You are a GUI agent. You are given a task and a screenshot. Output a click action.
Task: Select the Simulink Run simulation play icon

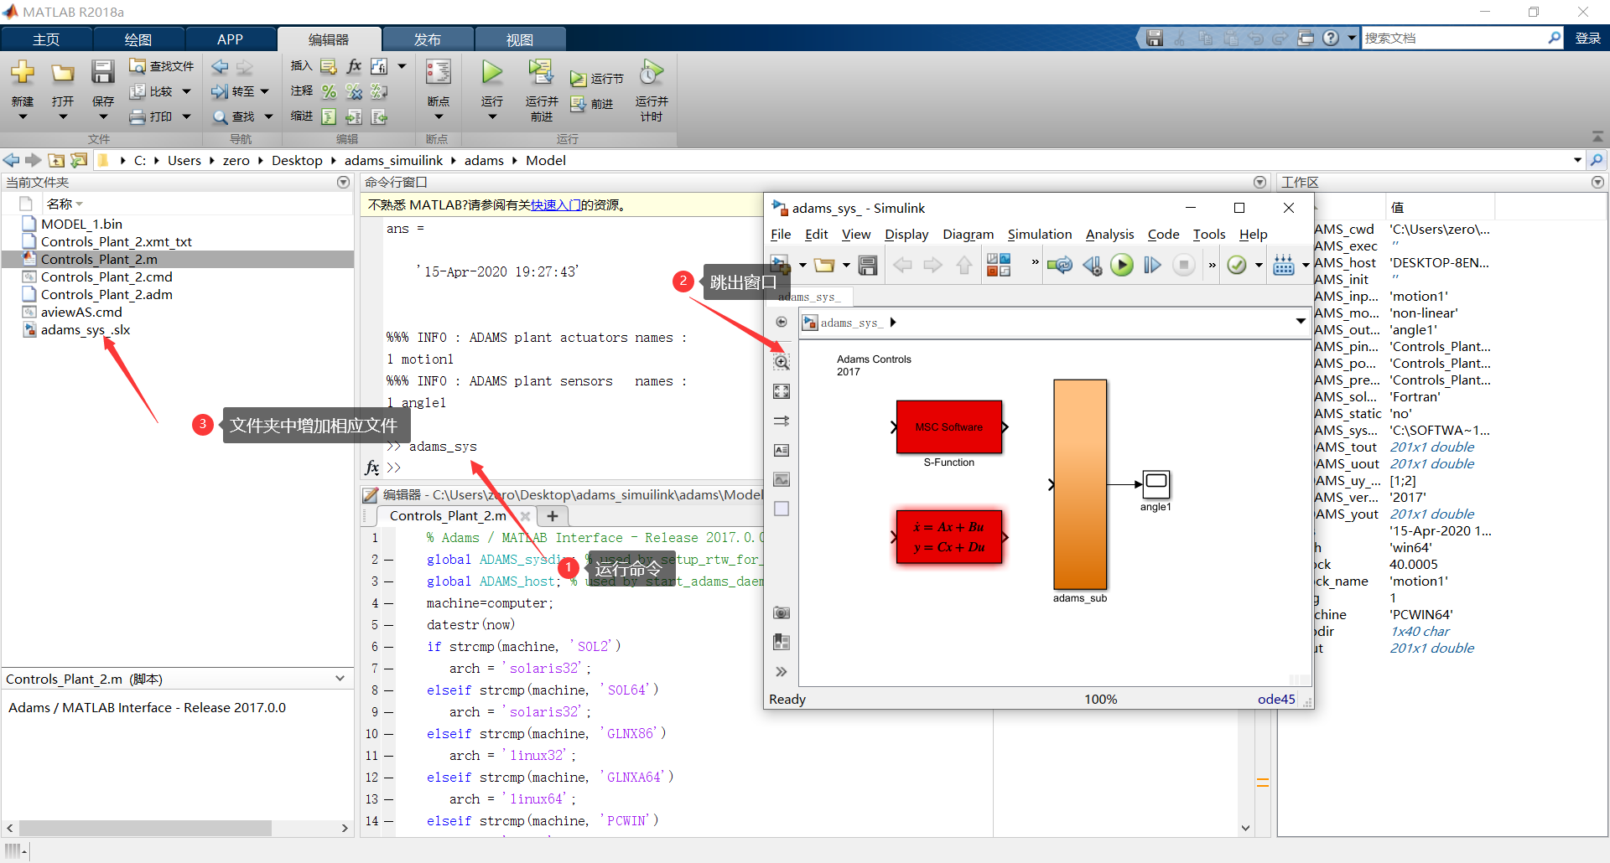tap(1123, 264)
